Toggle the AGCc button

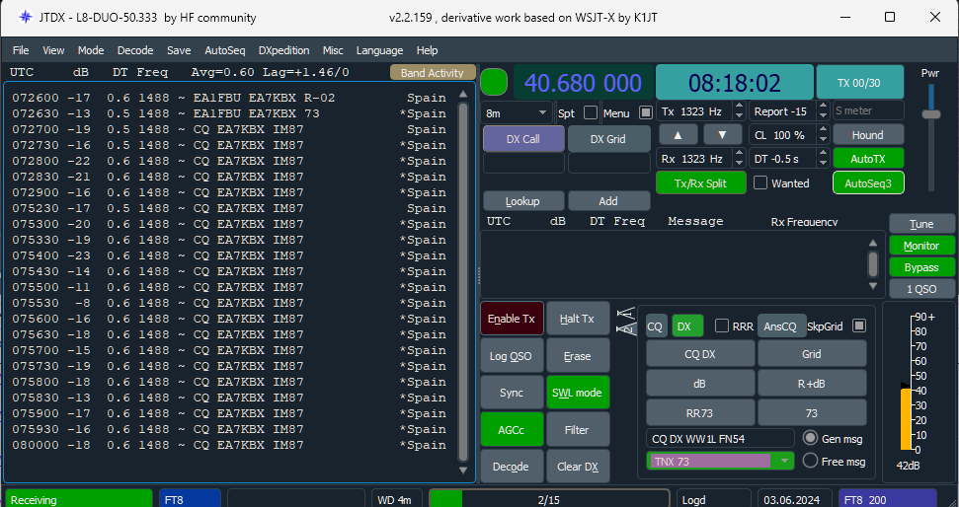pos(512,429)
